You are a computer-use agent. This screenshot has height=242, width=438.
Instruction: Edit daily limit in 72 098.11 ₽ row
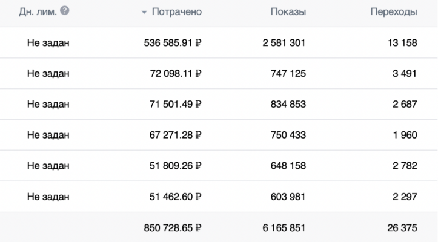click(48, 74)
